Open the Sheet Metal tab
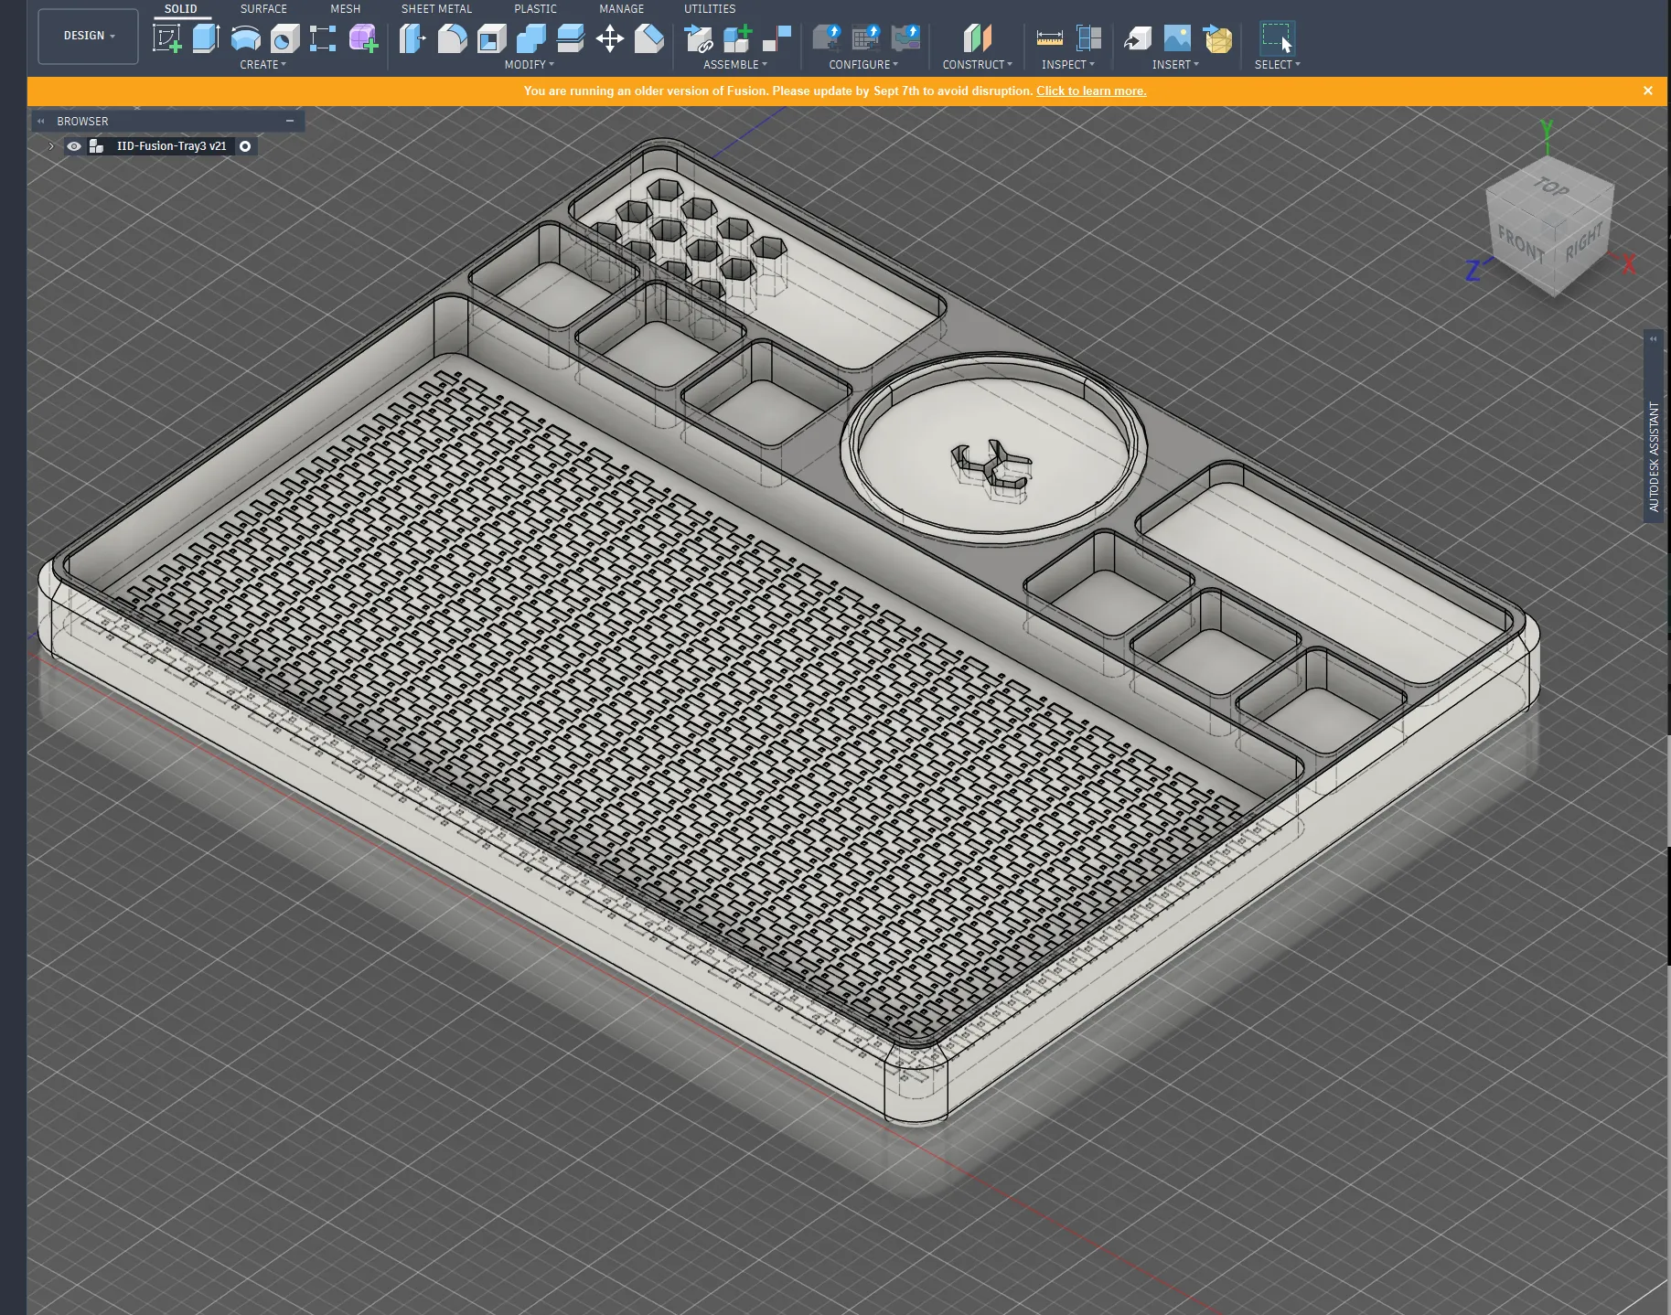Screen dimensions: 1671x1315 [x=436, y=9]
